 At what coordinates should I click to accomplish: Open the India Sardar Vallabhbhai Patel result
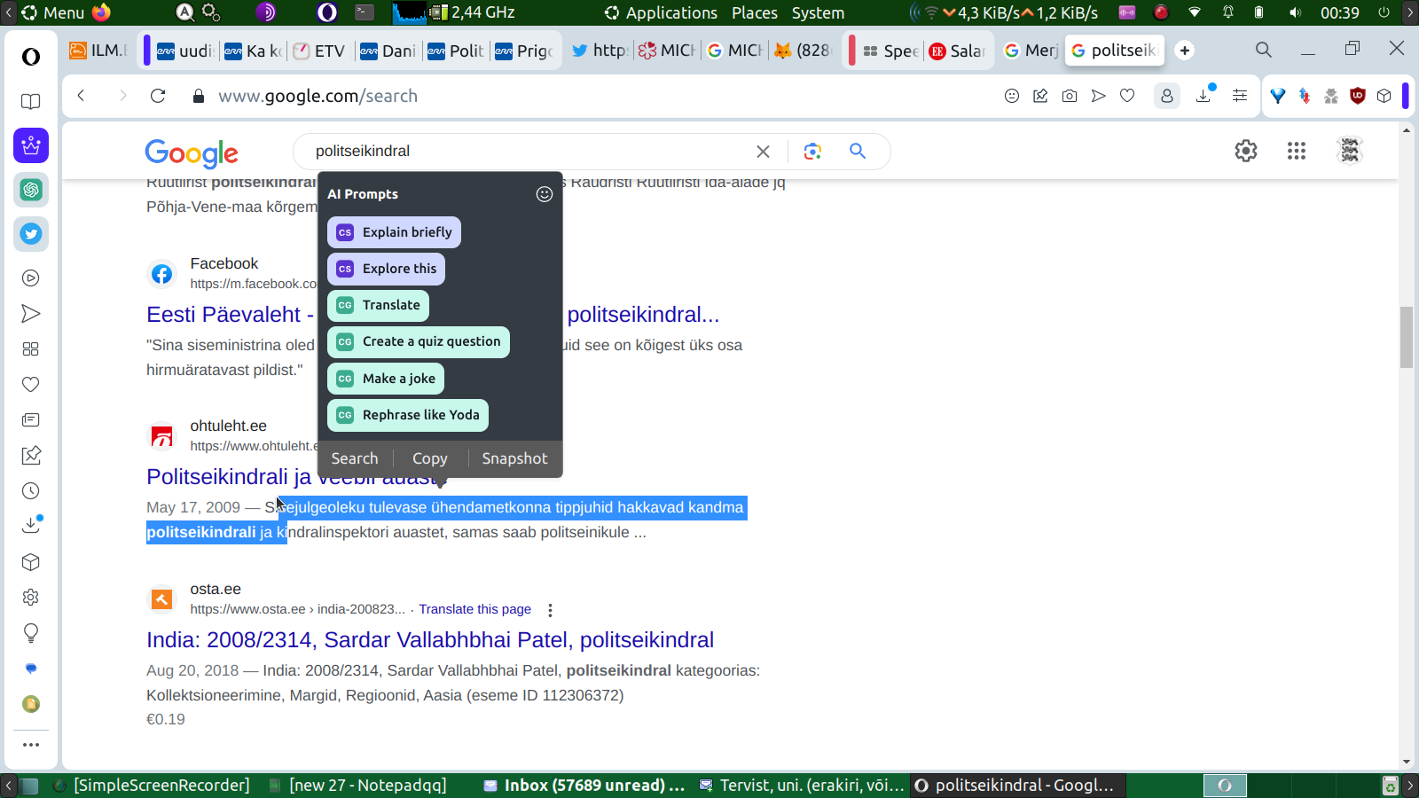pyautogui.click(x=430, y=640)
